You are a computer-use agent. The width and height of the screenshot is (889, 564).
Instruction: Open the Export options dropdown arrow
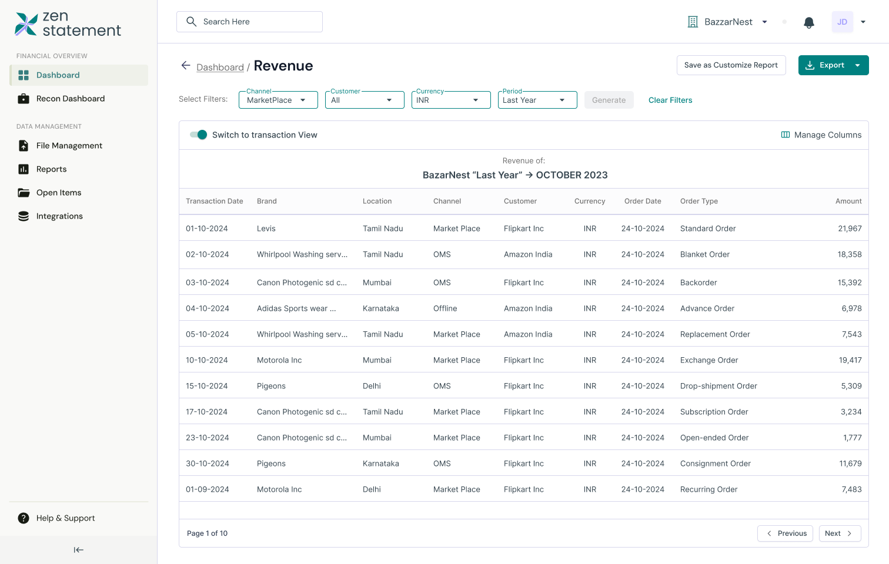click(858, 65)
